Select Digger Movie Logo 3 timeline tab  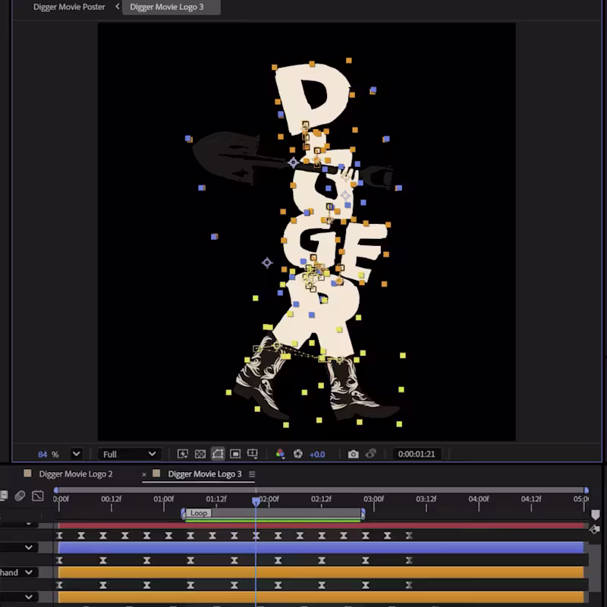click(x=205, y=473)
